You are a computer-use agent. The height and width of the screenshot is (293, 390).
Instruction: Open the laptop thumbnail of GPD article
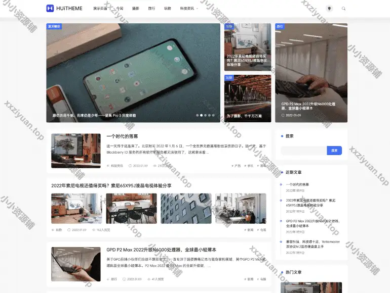[x=75, y=264]
